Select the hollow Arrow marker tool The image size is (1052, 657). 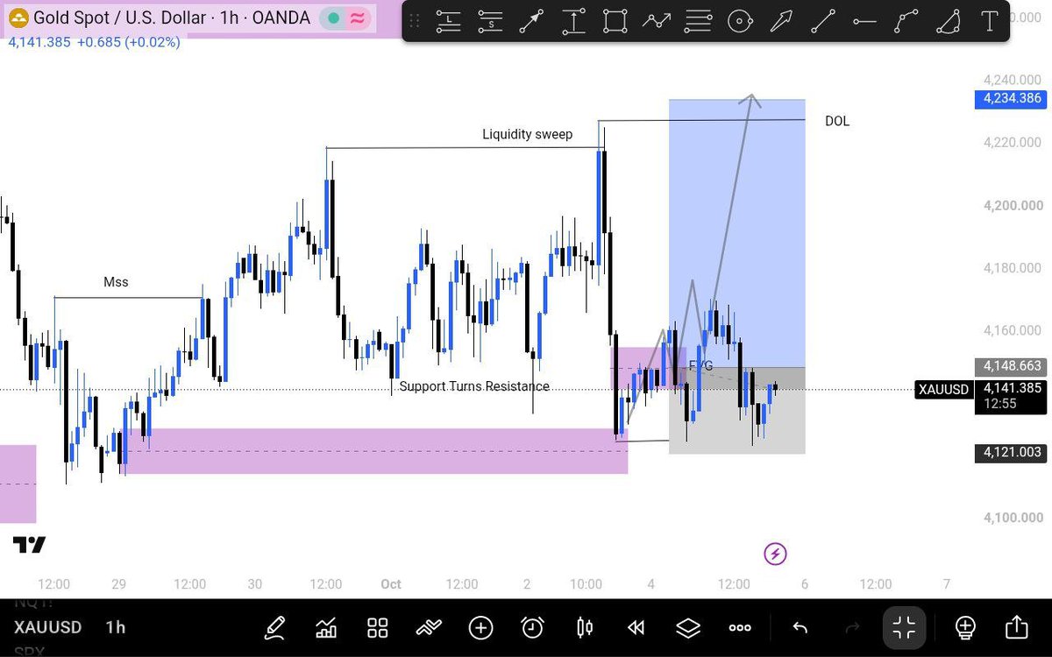tap(781, 21)
